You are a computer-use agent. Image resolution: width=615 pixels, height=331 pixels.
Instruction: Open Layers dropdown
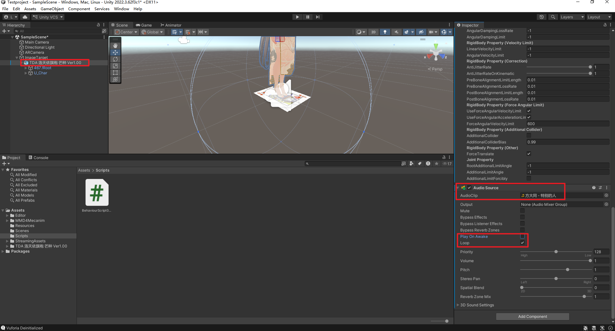point(572,17)
